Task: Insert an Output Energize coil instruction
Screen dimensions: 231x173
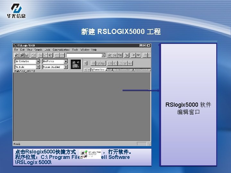Action: click(x=120, y=63)
